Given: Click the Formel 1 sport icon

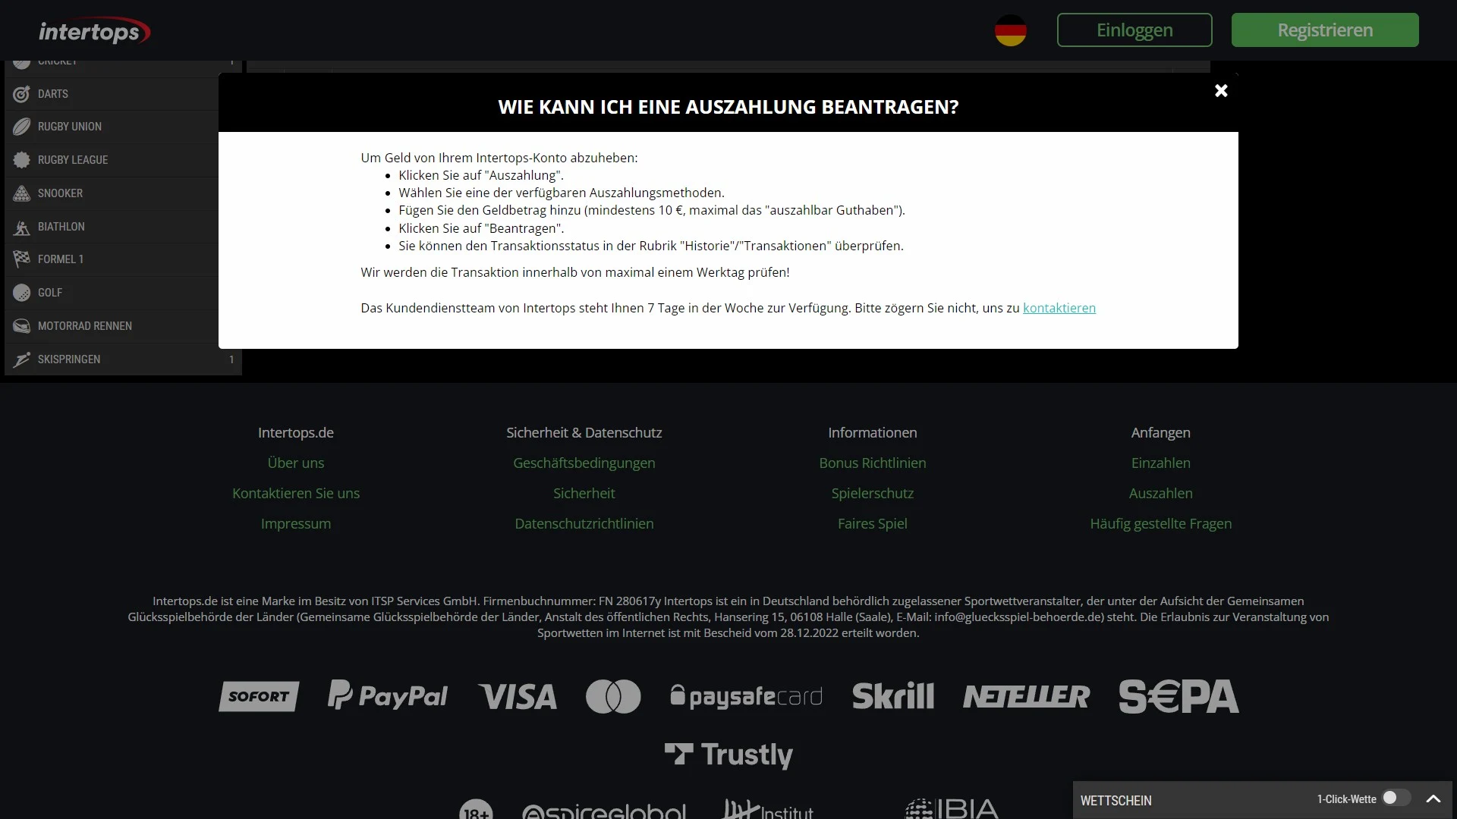Looking at the screenshot, I should (21, 259).
